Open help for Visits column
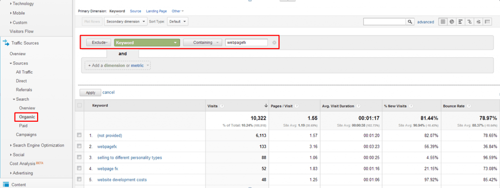500x188 pixels. 222,106
